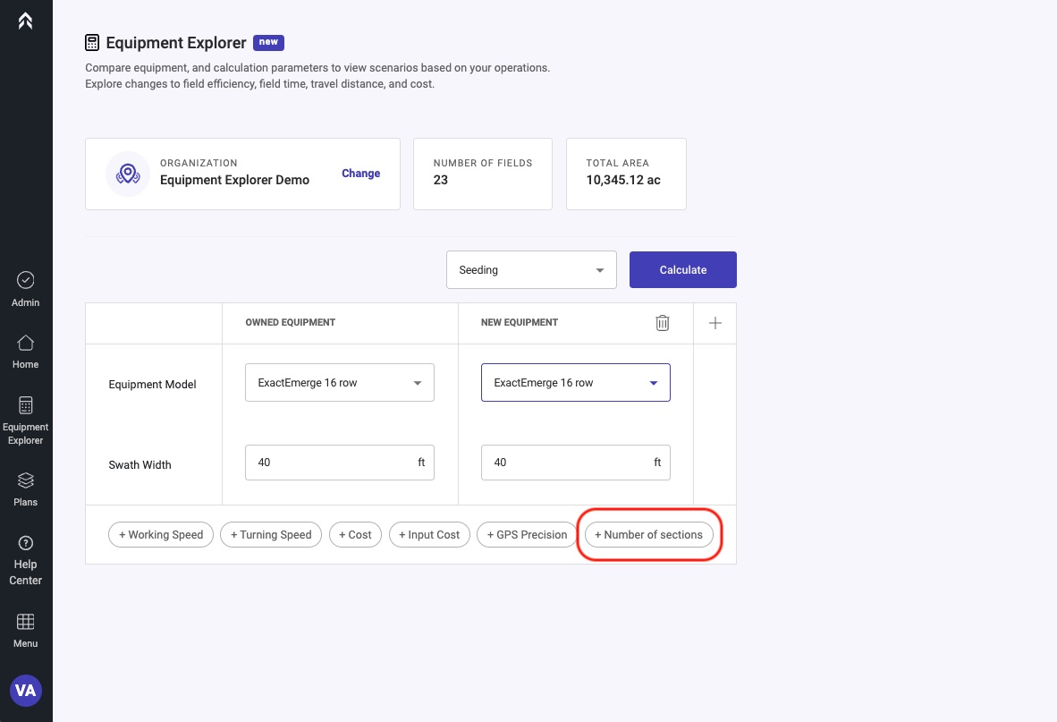Image resolution: width=1057 pixels, height=722 pixels.
Task: Click the Total Area value 10,345.12 ac
Action: [623, 180]
